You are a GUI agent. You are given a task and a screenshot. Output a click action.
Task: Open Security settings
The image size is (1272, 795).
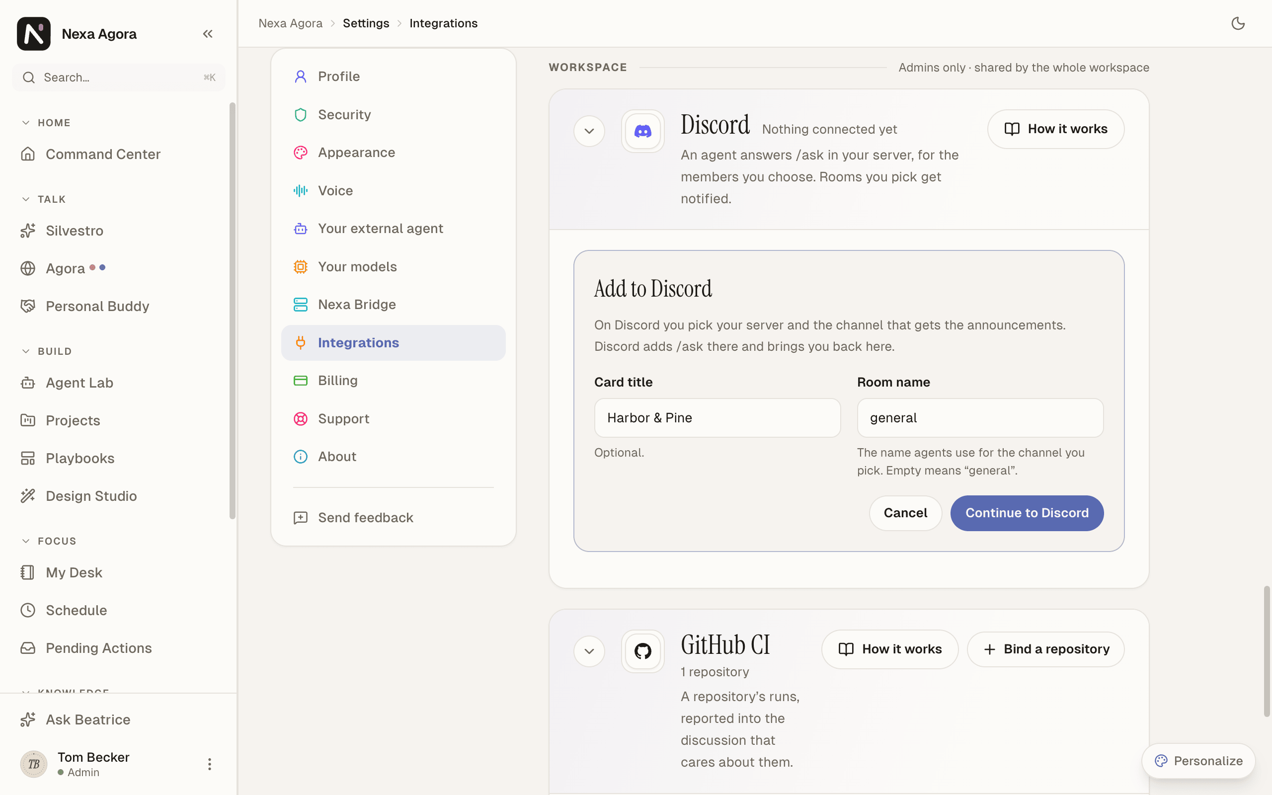[393, 115]
